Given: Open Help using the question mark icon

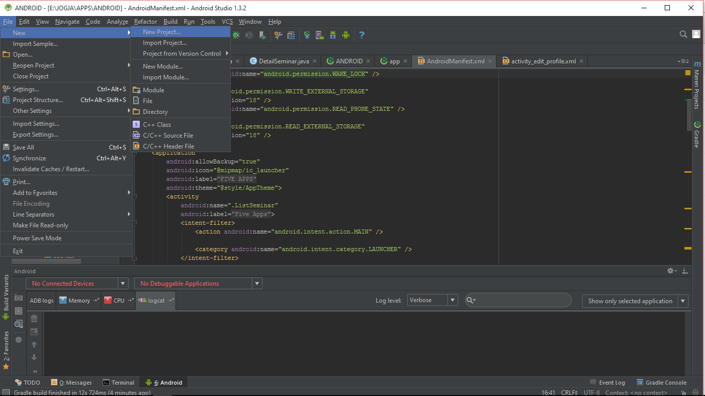Looking at the screenshot, I should [x=361, y=35].
